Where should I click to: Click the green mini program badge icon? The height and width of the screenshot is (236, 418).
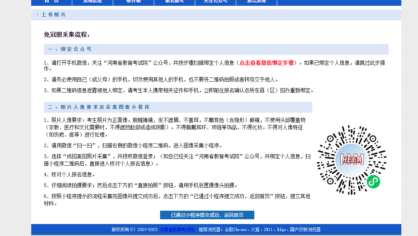[373, 182]
